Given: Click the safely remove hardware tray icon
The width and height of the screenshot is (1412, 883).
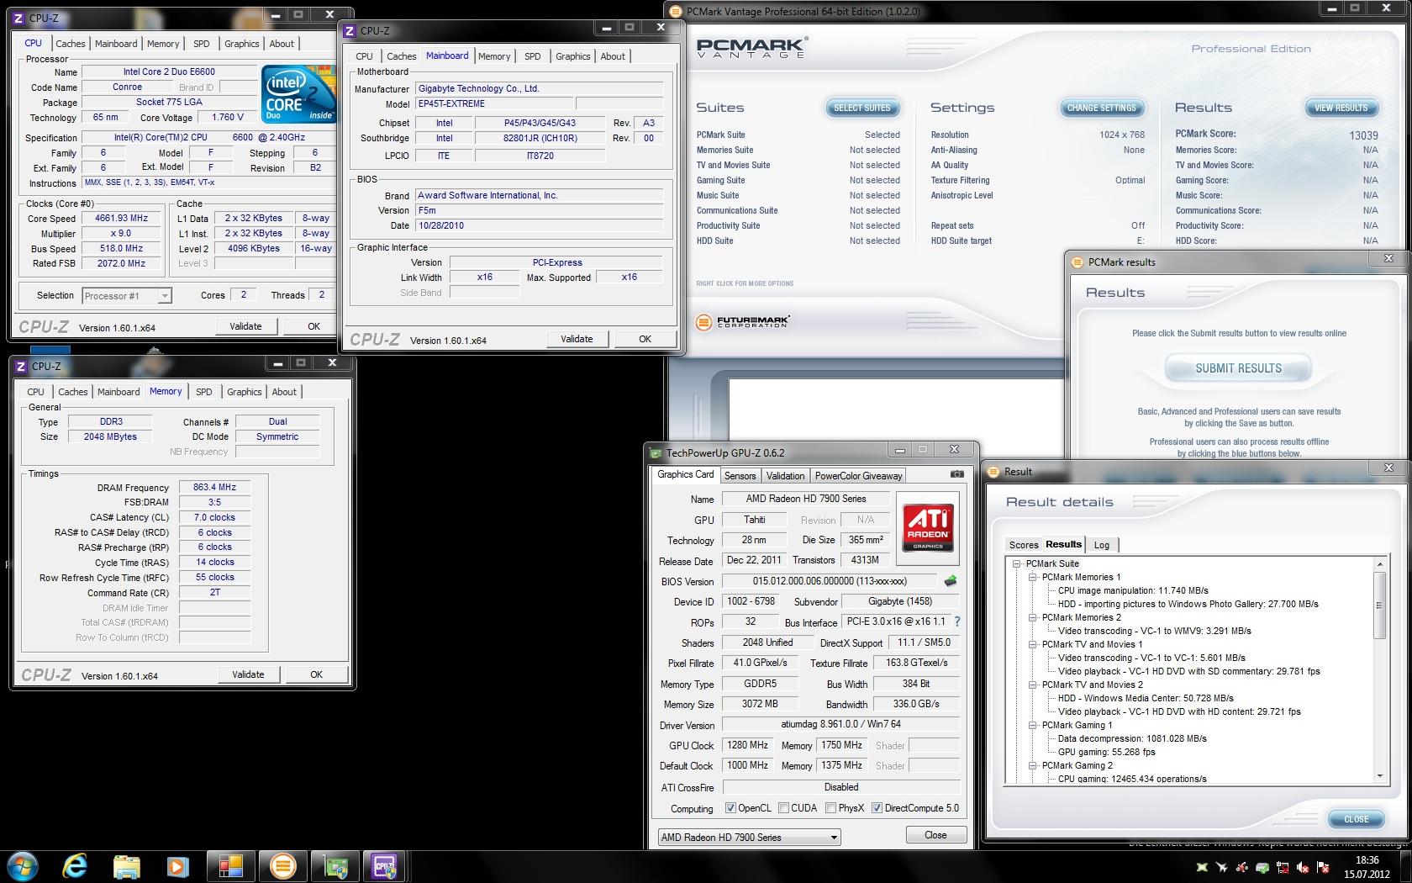Looking at the screenshot, I should [x=1262, y=867].
